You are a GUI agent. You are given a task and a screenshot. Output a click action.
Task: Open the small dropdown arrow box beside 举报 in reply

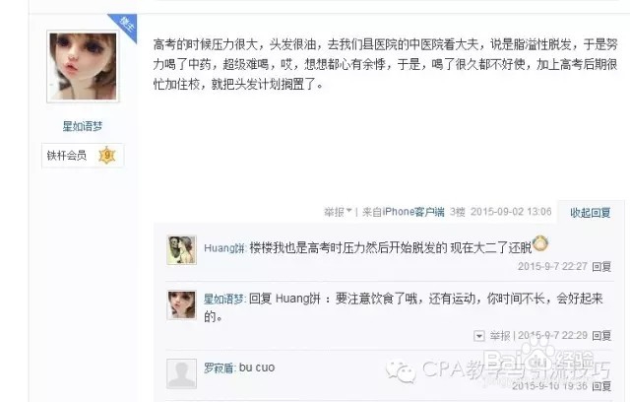[479, 336]
